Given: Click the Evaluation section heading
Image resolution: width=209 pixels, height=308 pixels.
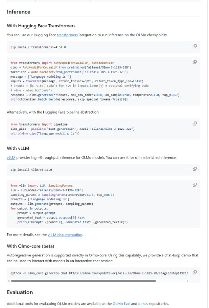Looking at the screenshot, I should pos(20,292).
